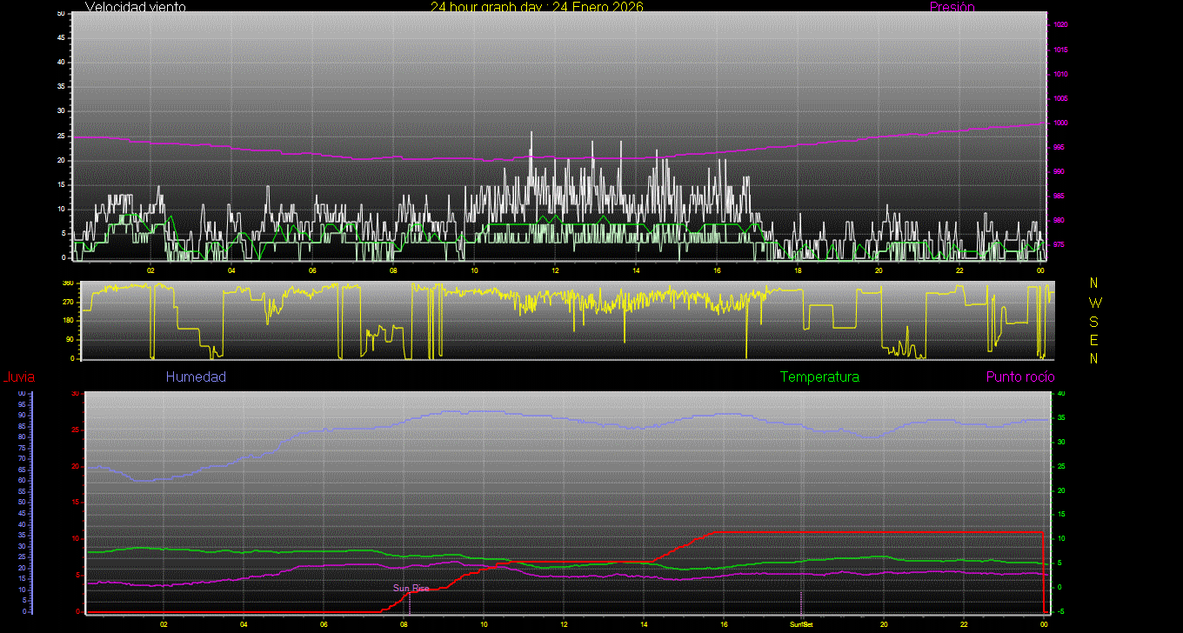Click the 1020 tick on pressure axis
The height and width of the screenshot is (633, 1183).
[1061, 25]
